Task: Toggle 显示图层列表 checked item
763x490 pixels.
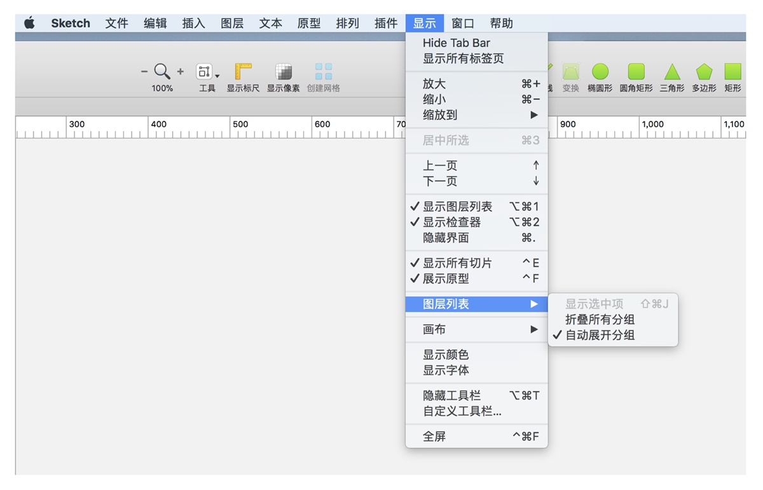Action: click(476, 207)
